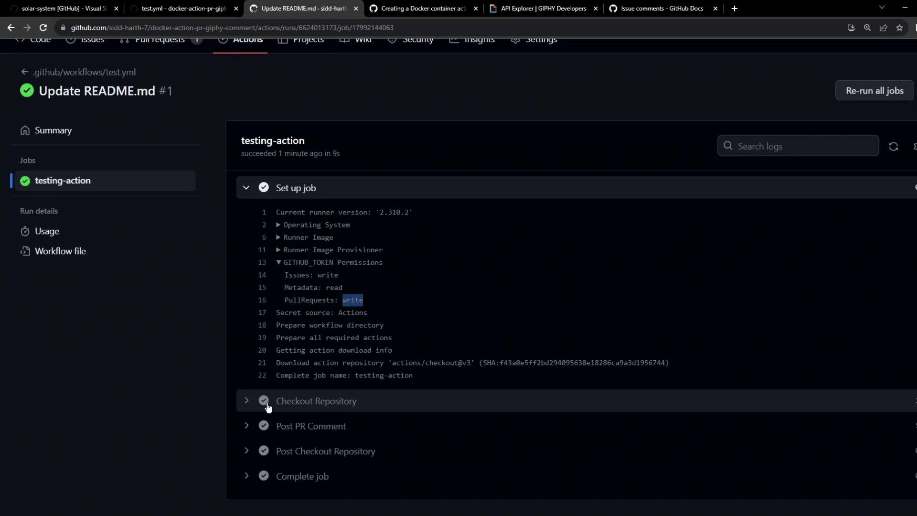The width and height of the screenshot is (917, 516).
Task: Click the browser reload page icon
Action: (x=43, y=28)
